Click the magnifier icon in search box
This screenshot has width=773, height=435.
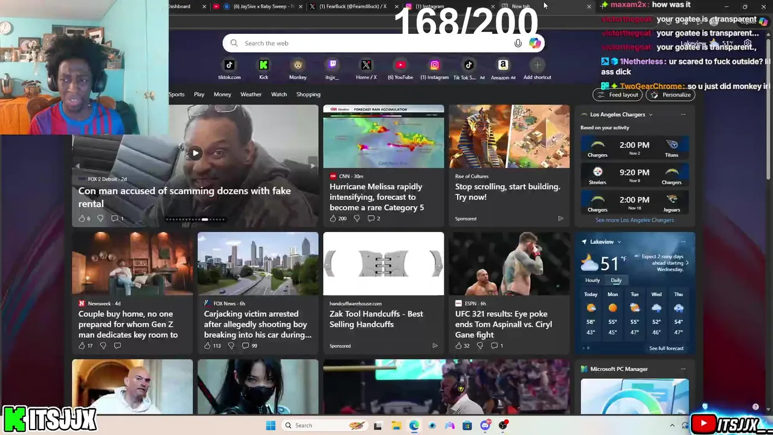pos(234,43)
